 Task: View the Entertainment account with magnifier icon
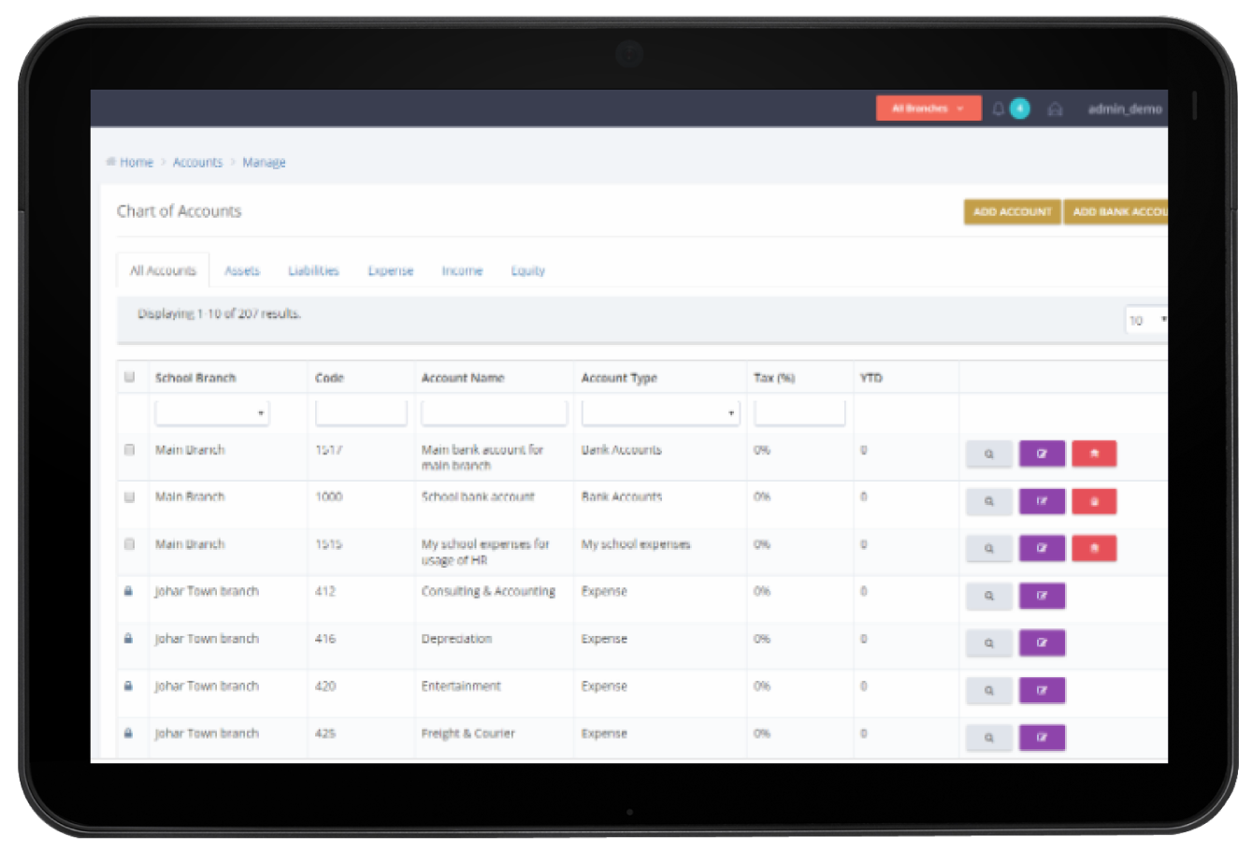(x=988, y=690)
